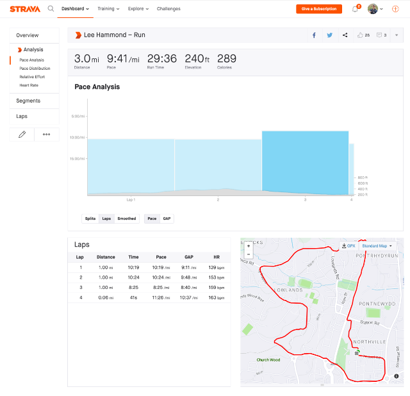Screen dimensions: 410x396
Task: Open the Standard Map dropdown
Action: click(x=377, y=246)
